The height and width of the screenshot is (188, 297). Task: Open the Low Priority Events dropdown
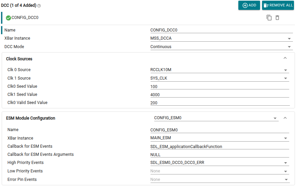pyautogui.click(x=220, y=171)
